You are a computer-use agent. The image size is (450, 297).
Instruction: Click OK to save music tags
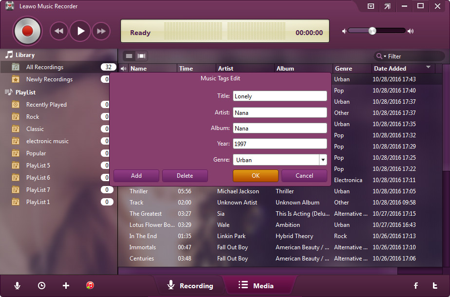(255, 176)
